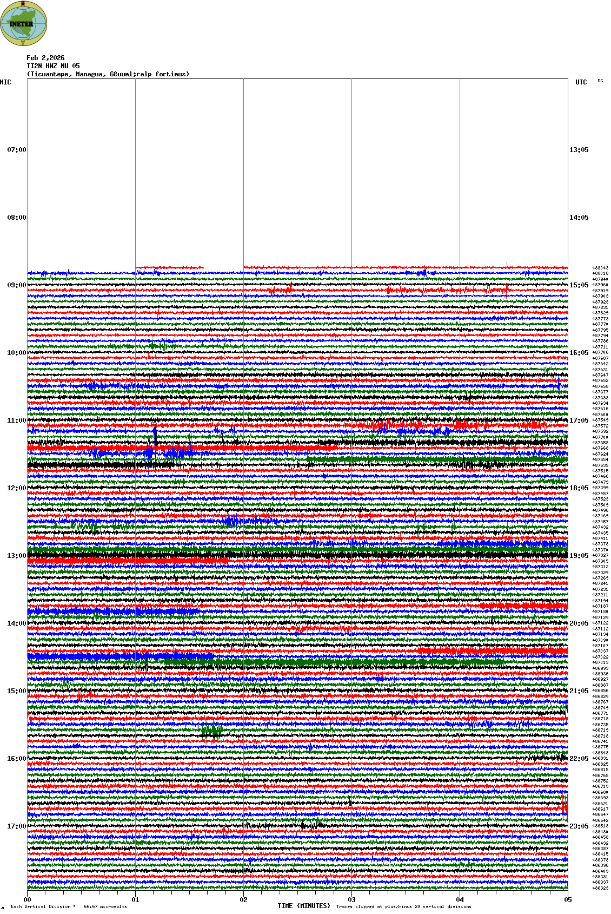
Task: Click the UTC time zone header
Action: coord(581,82)
